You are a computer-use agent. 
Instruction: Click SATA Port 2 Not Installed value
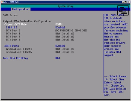pyautogui.click(x=65, y=37)
